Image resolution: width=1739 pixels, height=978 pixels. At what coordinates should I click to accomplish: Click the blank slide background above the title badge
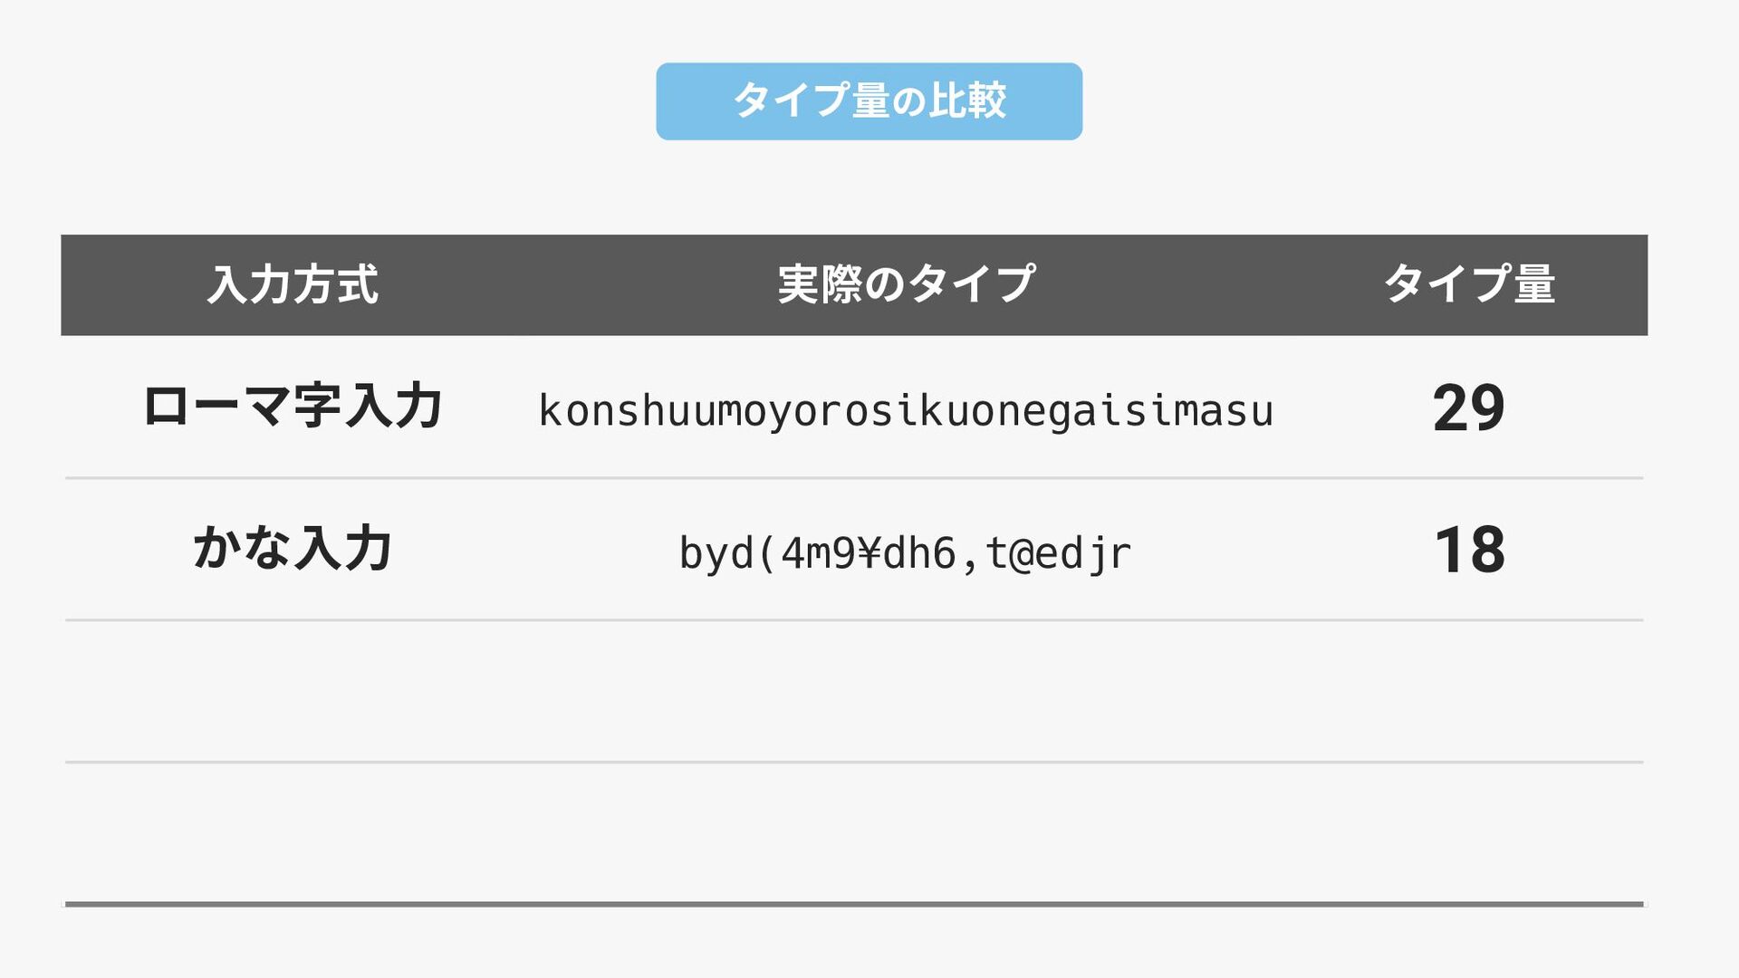pyautogui.click(x=869, y=31)
